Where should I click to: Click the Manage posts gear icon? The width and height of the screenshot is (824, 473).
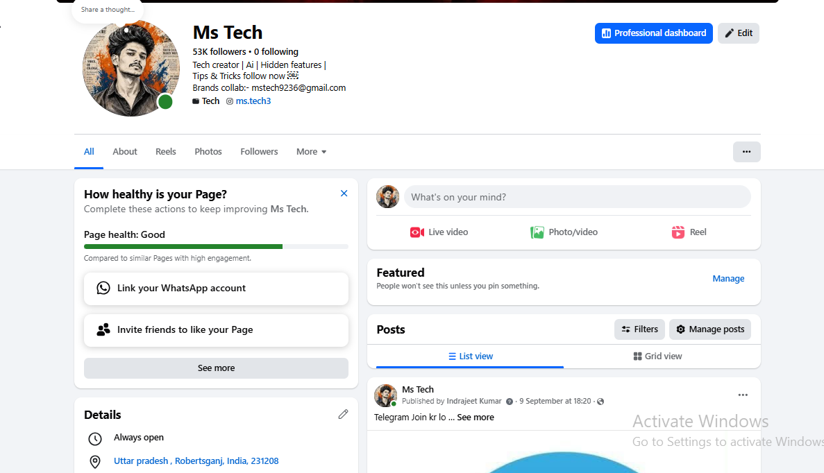[x=680, y=329]
